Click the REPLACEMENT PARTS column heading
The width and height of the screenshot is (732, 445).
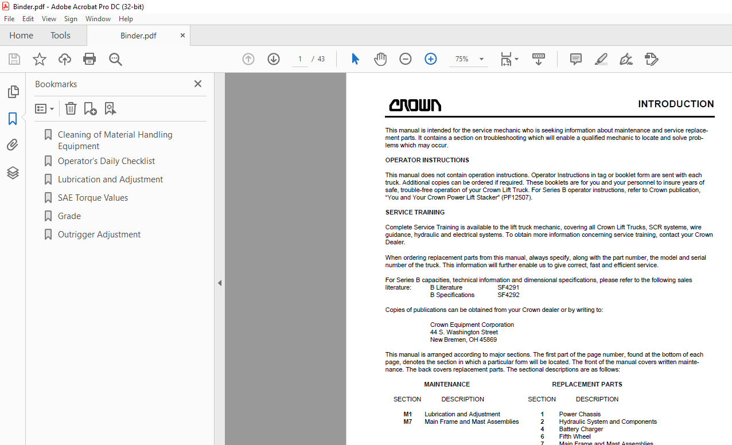pyautogui.click(x=587, y=384)
